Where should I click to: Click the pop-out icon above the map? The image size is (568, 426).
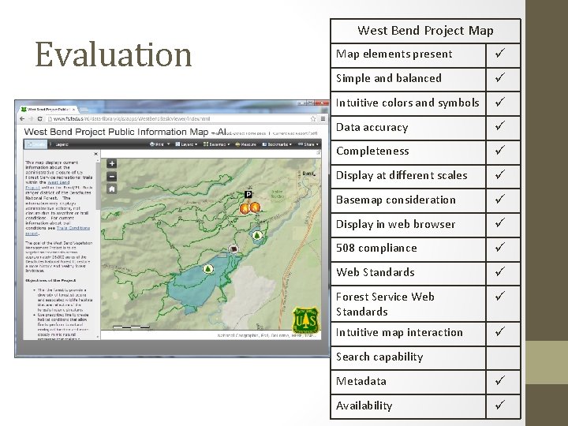pos(319,153)
